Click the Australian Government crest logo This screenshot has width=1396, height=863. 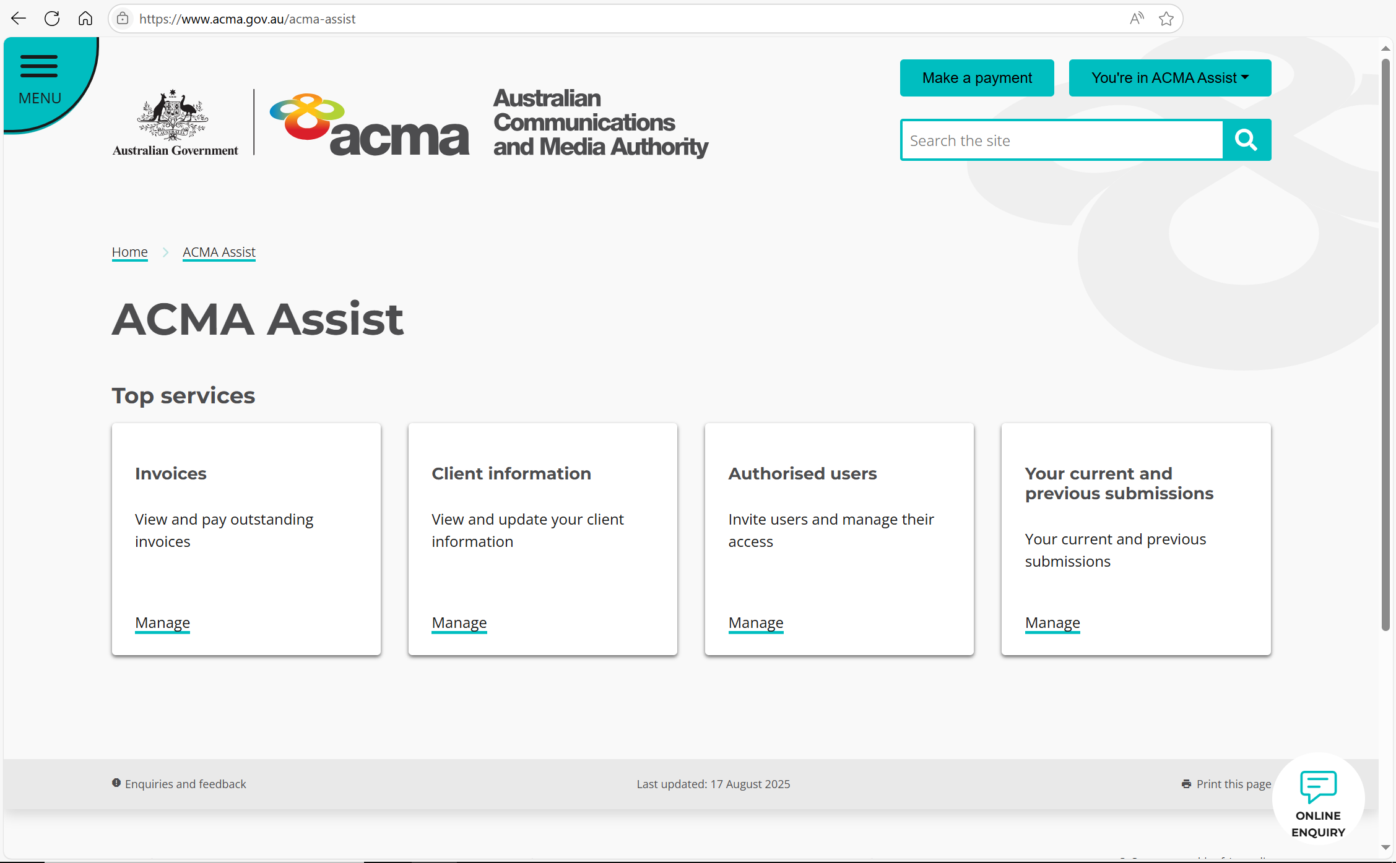175,122
